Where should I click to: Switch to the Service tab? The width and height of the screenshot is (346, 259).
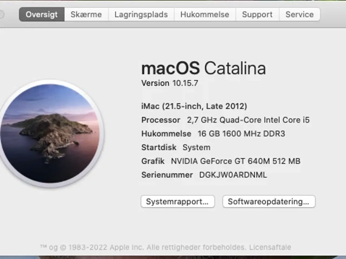[x=300, y=14]
